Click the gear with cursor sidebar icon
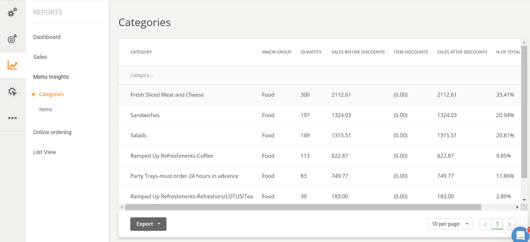 pos(12,92)
